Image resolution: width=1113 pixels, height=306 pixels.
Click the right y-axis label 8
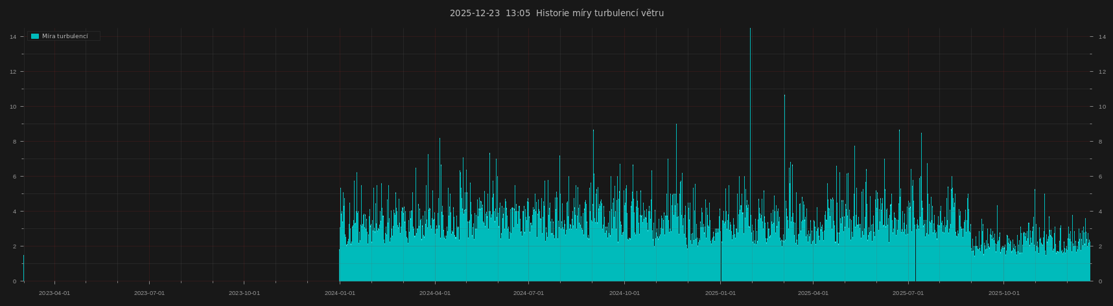coord(1100,142)
